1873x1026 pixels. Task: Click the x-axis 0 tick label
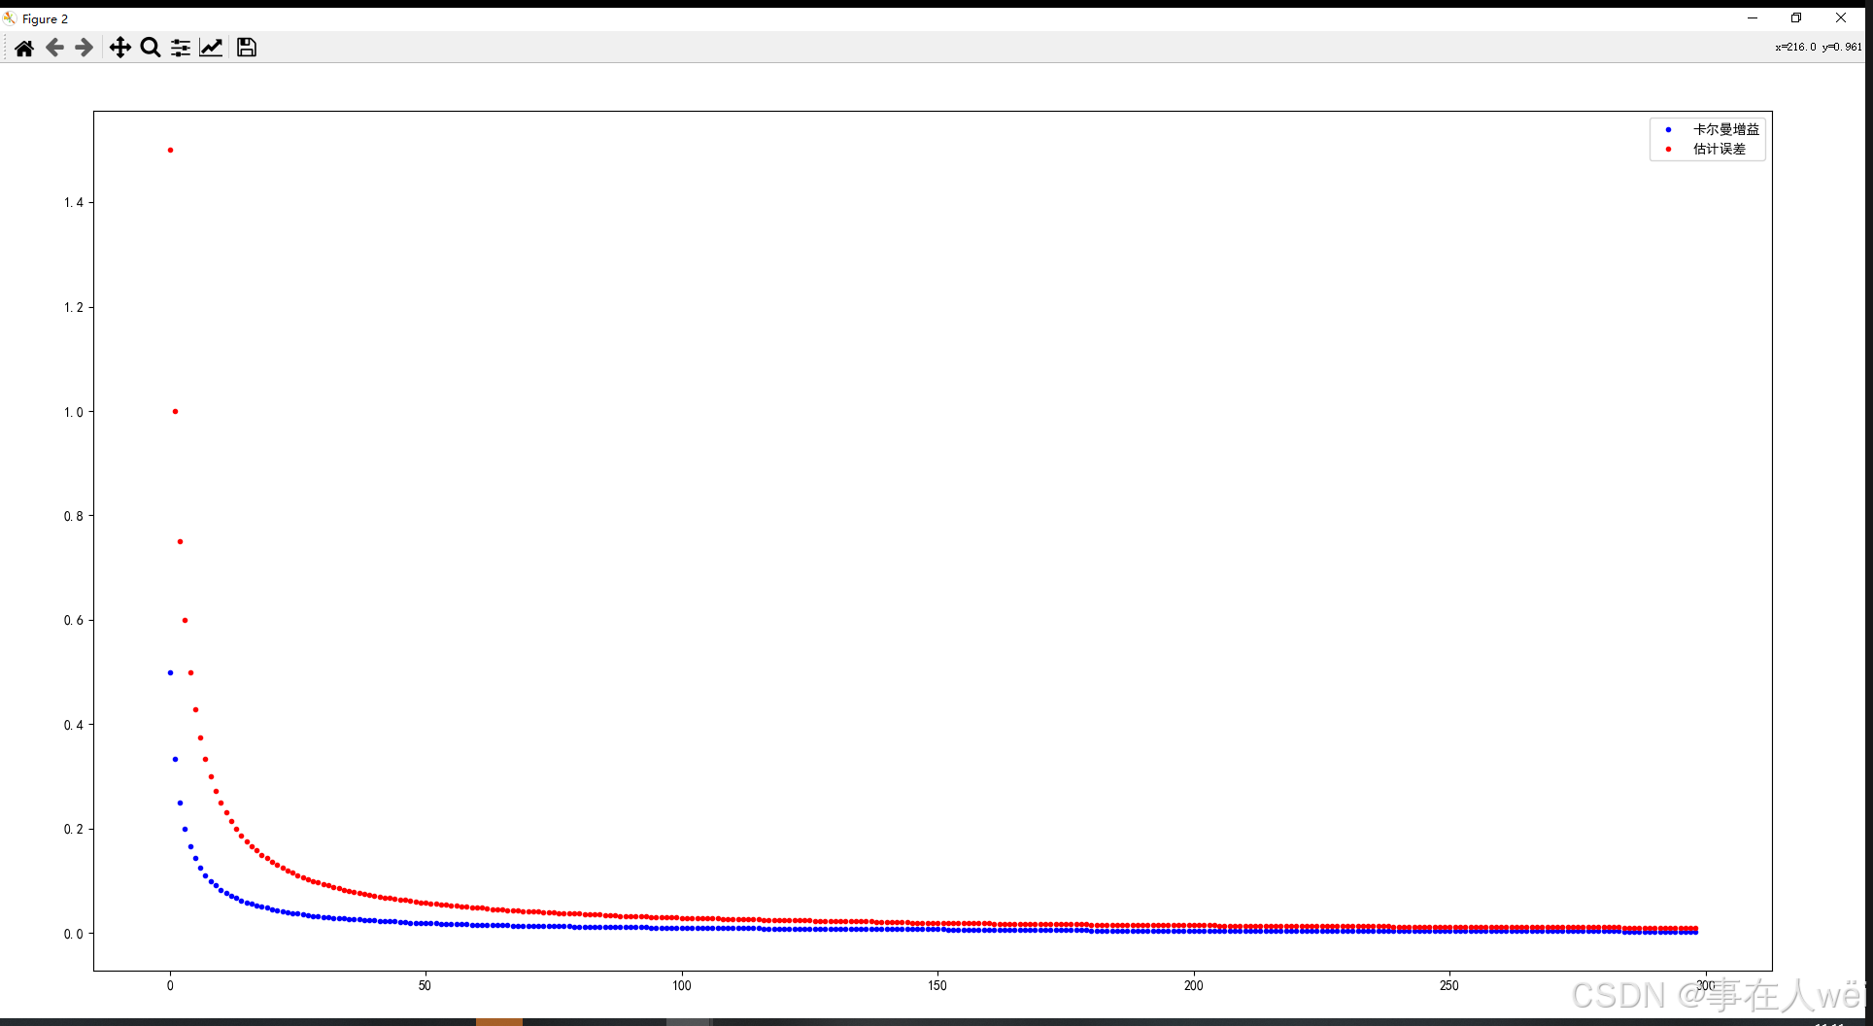pyautogui.click(x=170, y=985)
